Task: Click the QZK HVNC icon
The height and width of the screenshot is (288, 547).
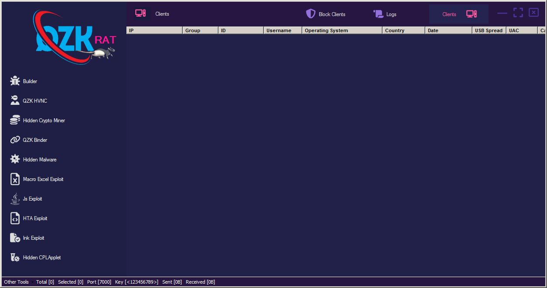Action: point(15,100)
